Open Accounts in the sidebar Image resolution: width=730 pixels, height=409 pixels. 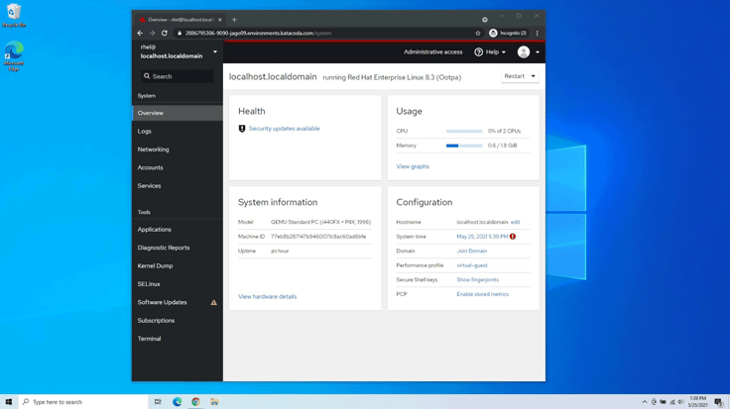(x=178, y=167)
